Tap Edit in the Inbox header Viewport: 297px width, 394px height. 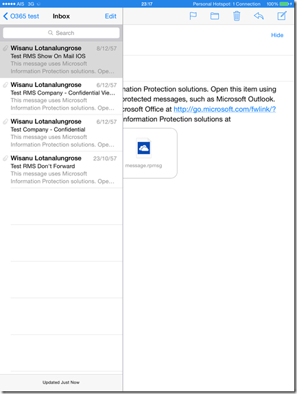[110, 16]
